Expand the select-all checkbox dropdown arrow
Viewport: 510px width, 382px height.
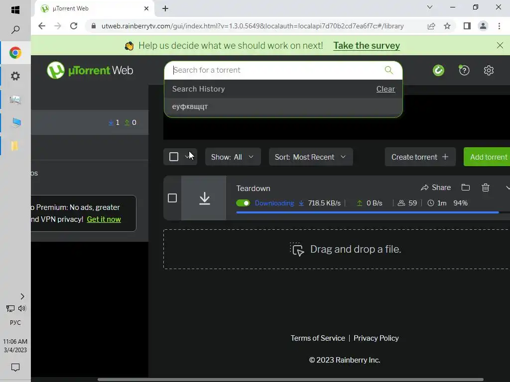[187, 157]
